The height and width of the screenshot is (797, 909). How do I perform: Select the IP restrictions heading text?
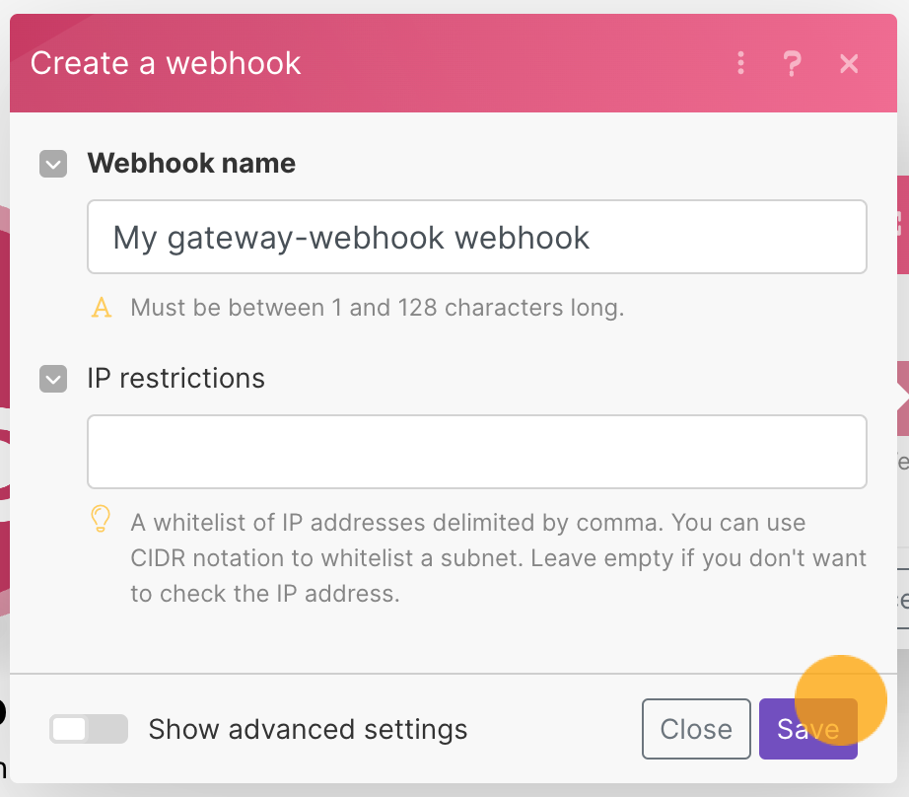coord(175,378)
